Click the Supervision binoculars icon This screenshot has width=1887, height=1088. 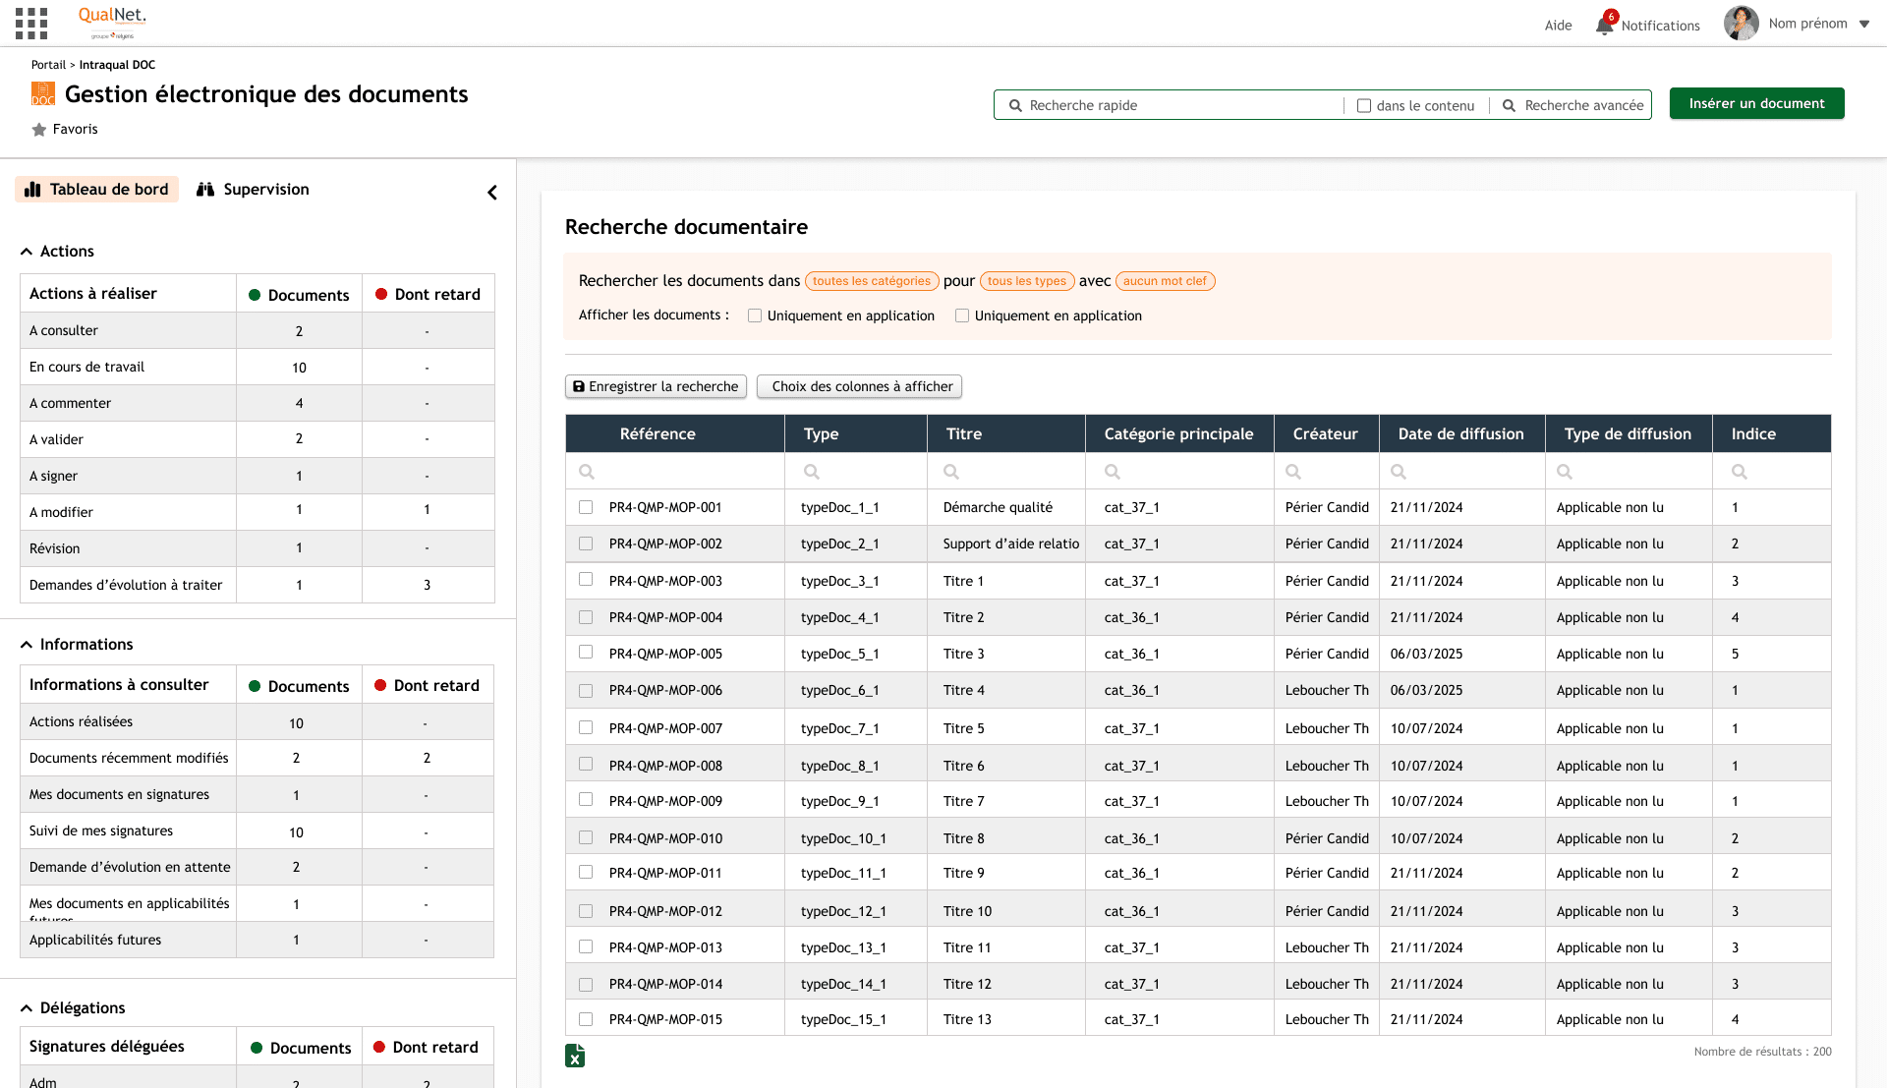pyautogui.click(x=205, y=190)
